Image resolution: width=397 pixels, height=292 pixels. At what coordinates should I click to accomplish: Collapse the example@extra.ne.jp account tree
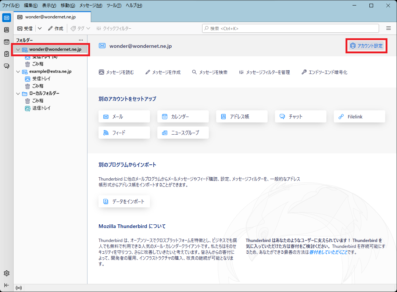[18, 71]
